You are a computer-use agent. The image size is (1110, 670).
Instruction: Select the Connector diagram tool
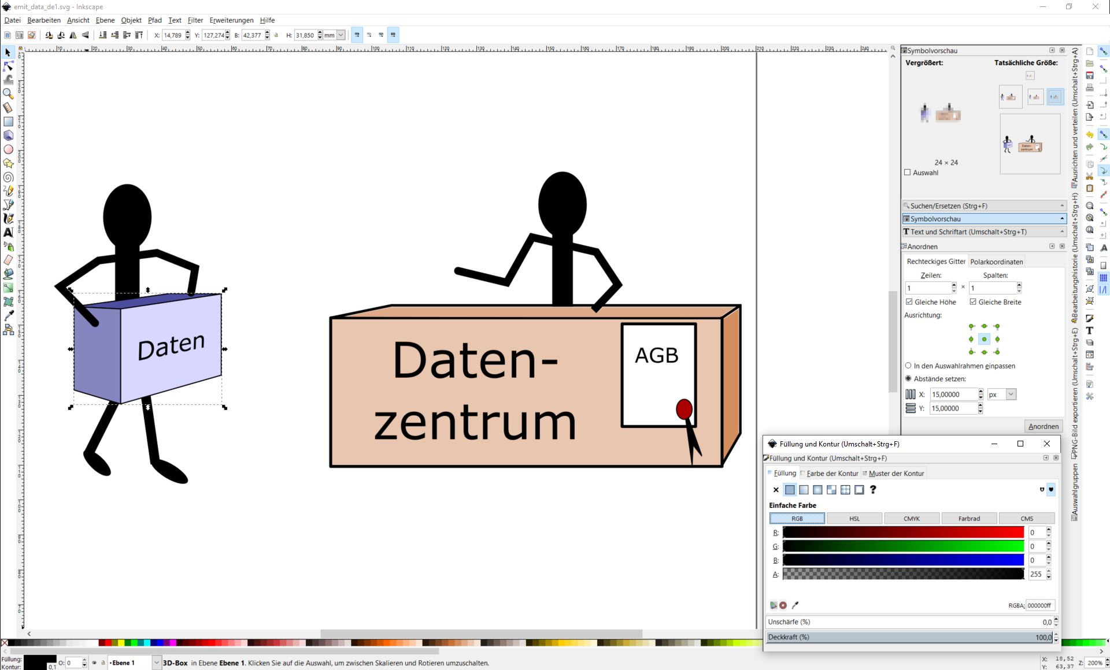point(8,329)
